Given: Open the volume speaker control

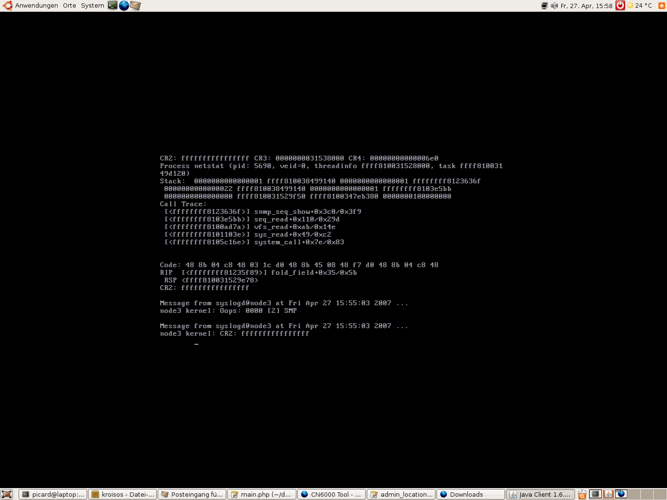Looking at the screenshot, I should 554,6.
